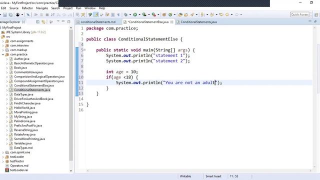The height and width of the screenshot is (180, 320).
Task: Click the Package Explorer vertical scrollbar
Action: point(71,95)
